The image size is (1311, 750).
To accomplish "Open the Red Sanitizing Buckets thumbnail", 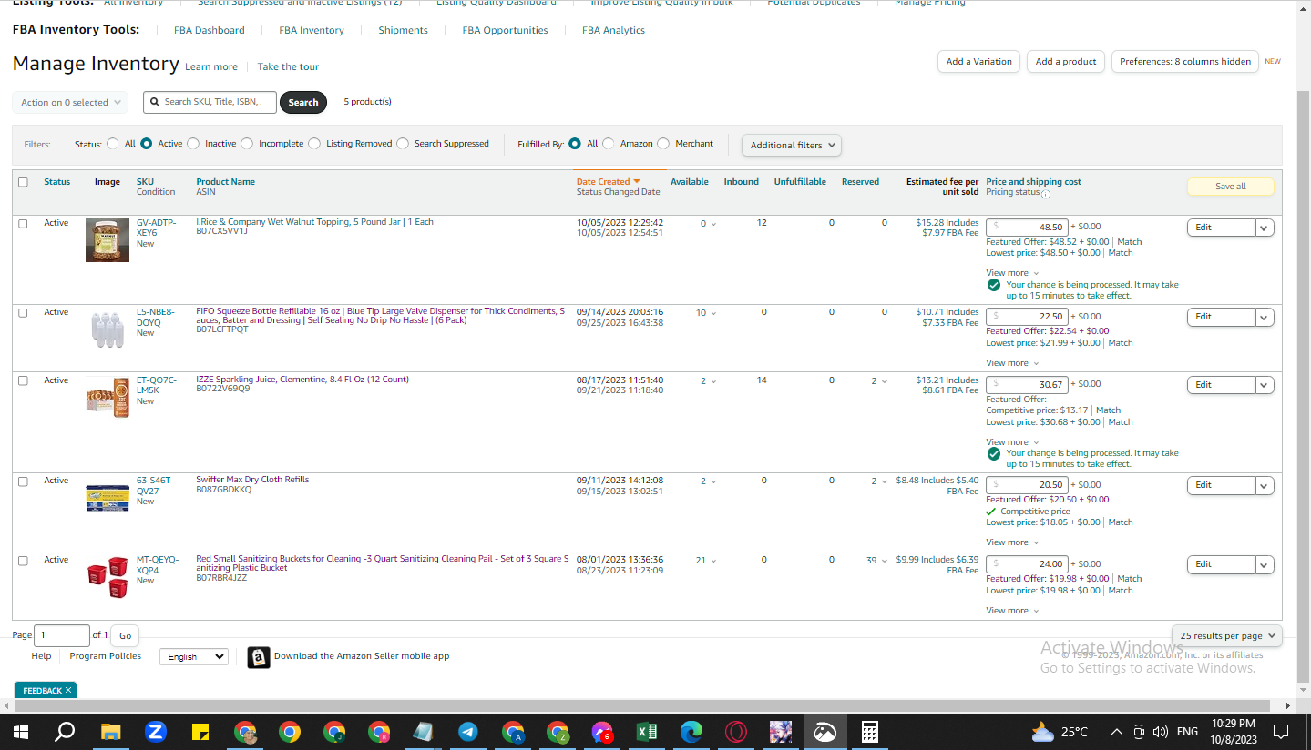I will [108, 576].
